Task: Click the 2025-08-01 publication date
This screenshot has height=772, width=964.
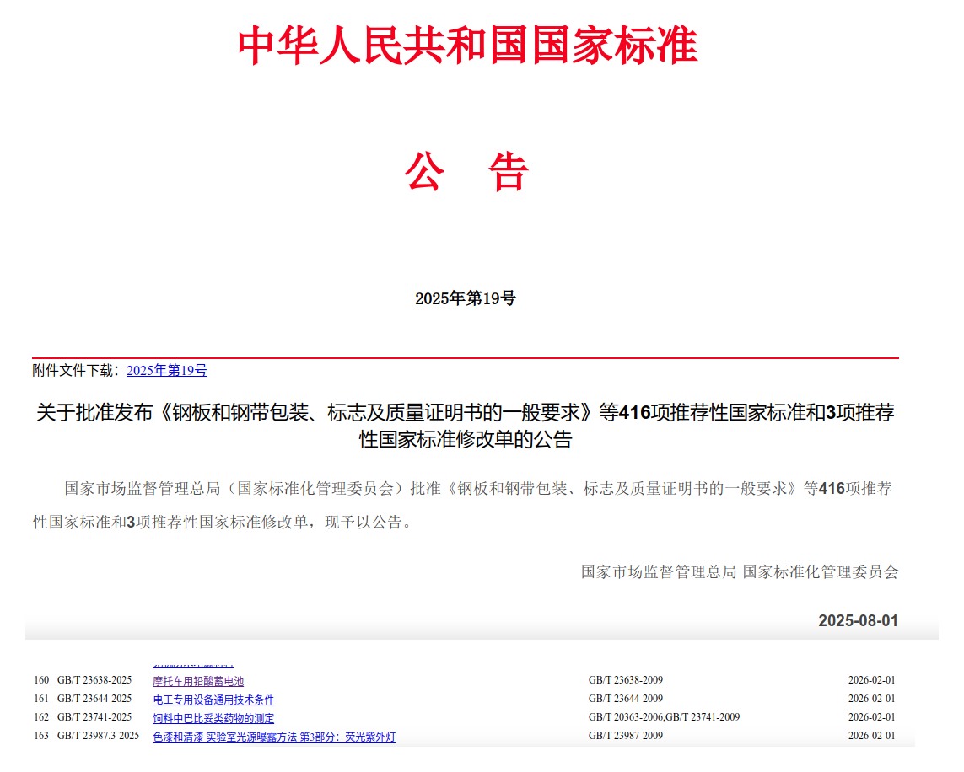Action: tap(857, 621)
